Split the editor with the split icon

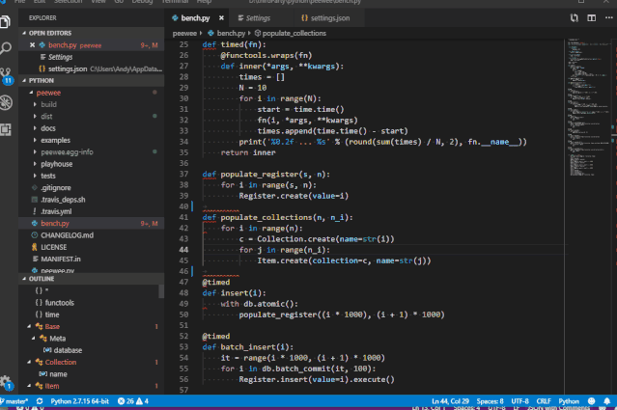pyautogui.click(x=592, y=18)
